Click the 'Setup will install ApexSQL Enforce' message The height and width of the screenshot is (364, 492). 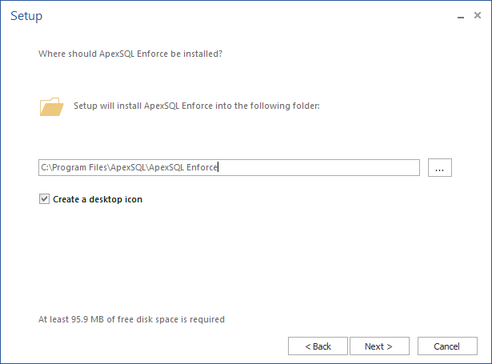[x=197, y=106]
